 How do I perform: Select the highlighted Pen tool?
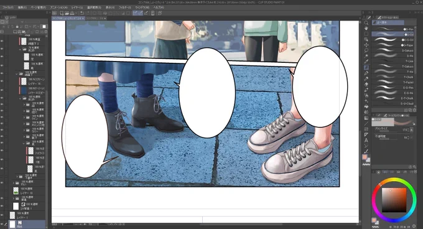(366, 67)
